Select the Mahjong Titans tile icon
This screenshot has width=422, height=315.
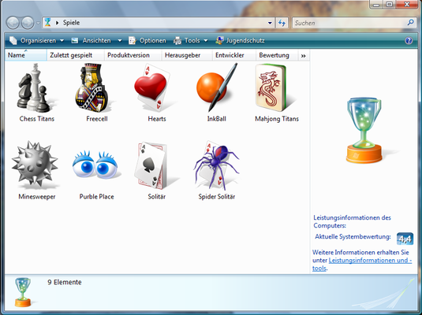pos(274,88)
